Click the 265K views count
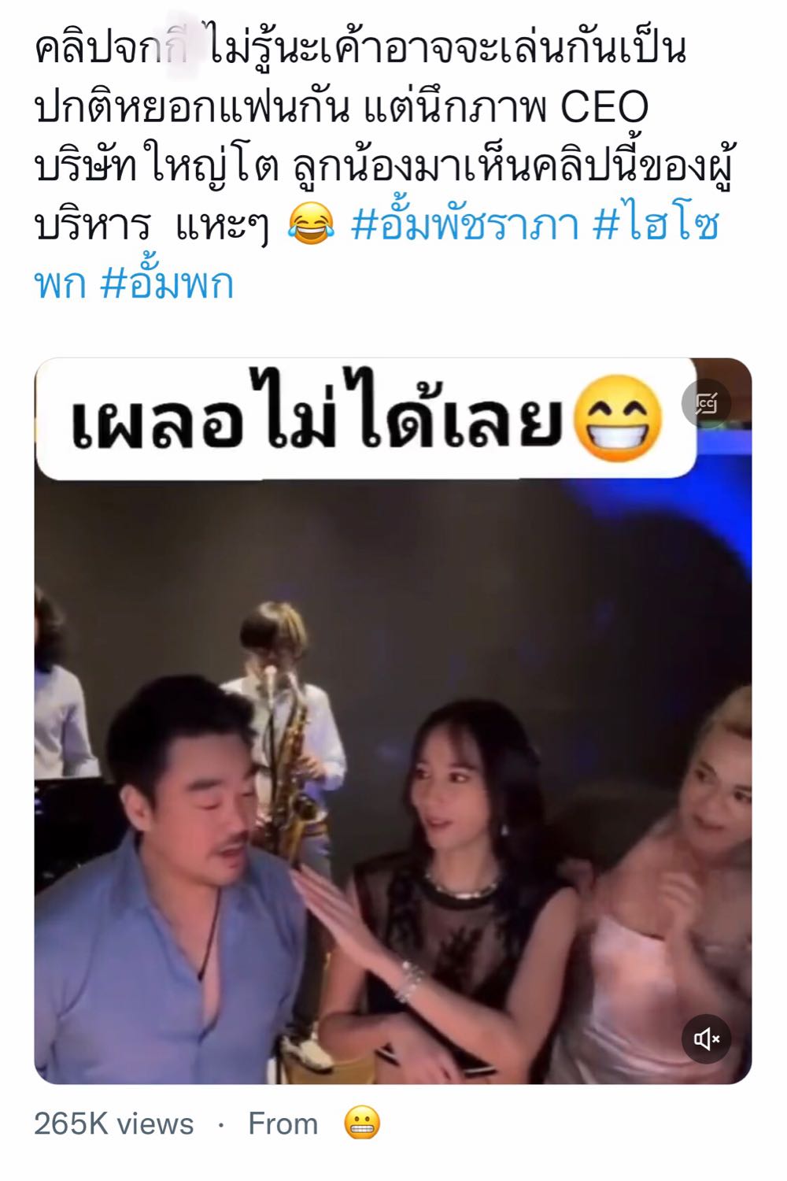Image resolution: width=787 pixels, height=1181 pixels. pyautogui.click(x=114, y=1124)
